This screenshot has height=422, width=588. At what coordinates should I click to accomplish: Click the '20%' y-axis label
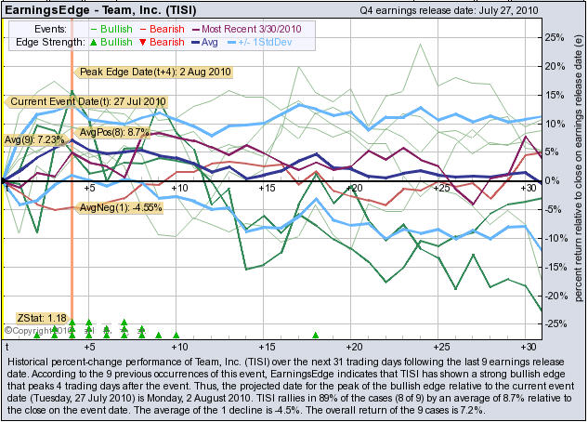(x=555, y=66)
